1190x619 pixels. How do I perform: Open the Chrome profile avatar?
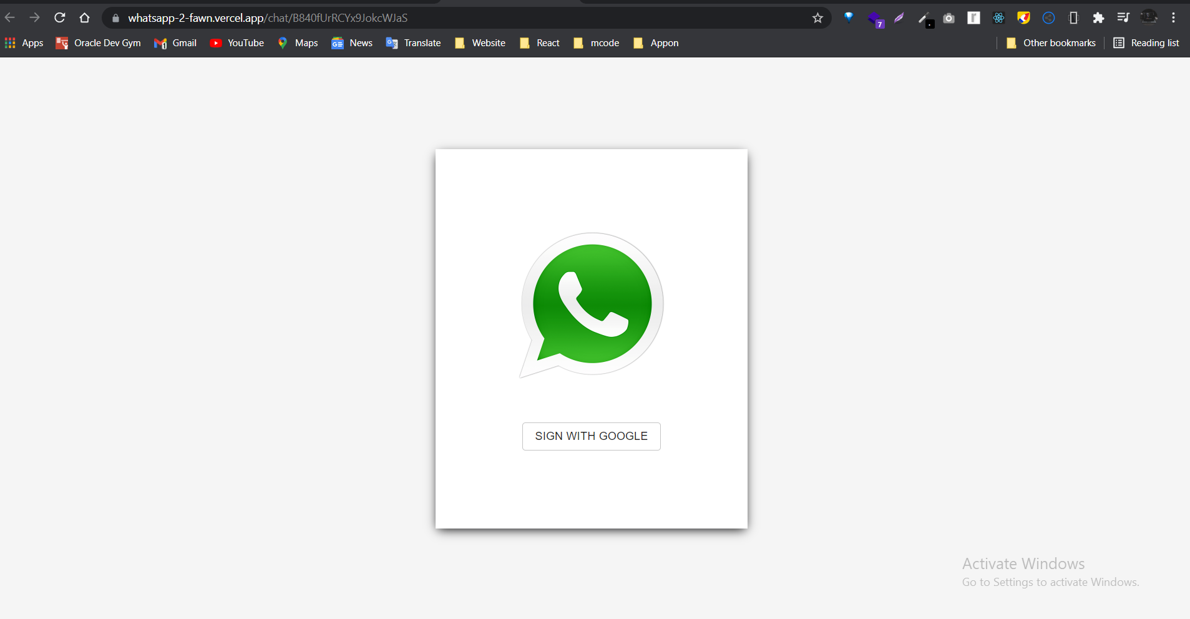click(x=1149, y=17)
